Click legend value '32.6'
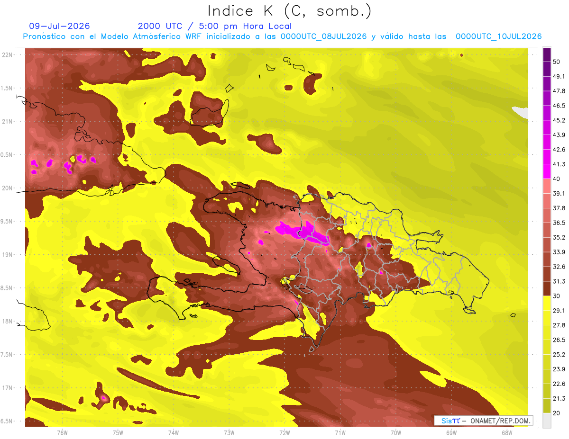Image resolution: width=569 pixels, height=439 pixels. (x=559, y=267)
